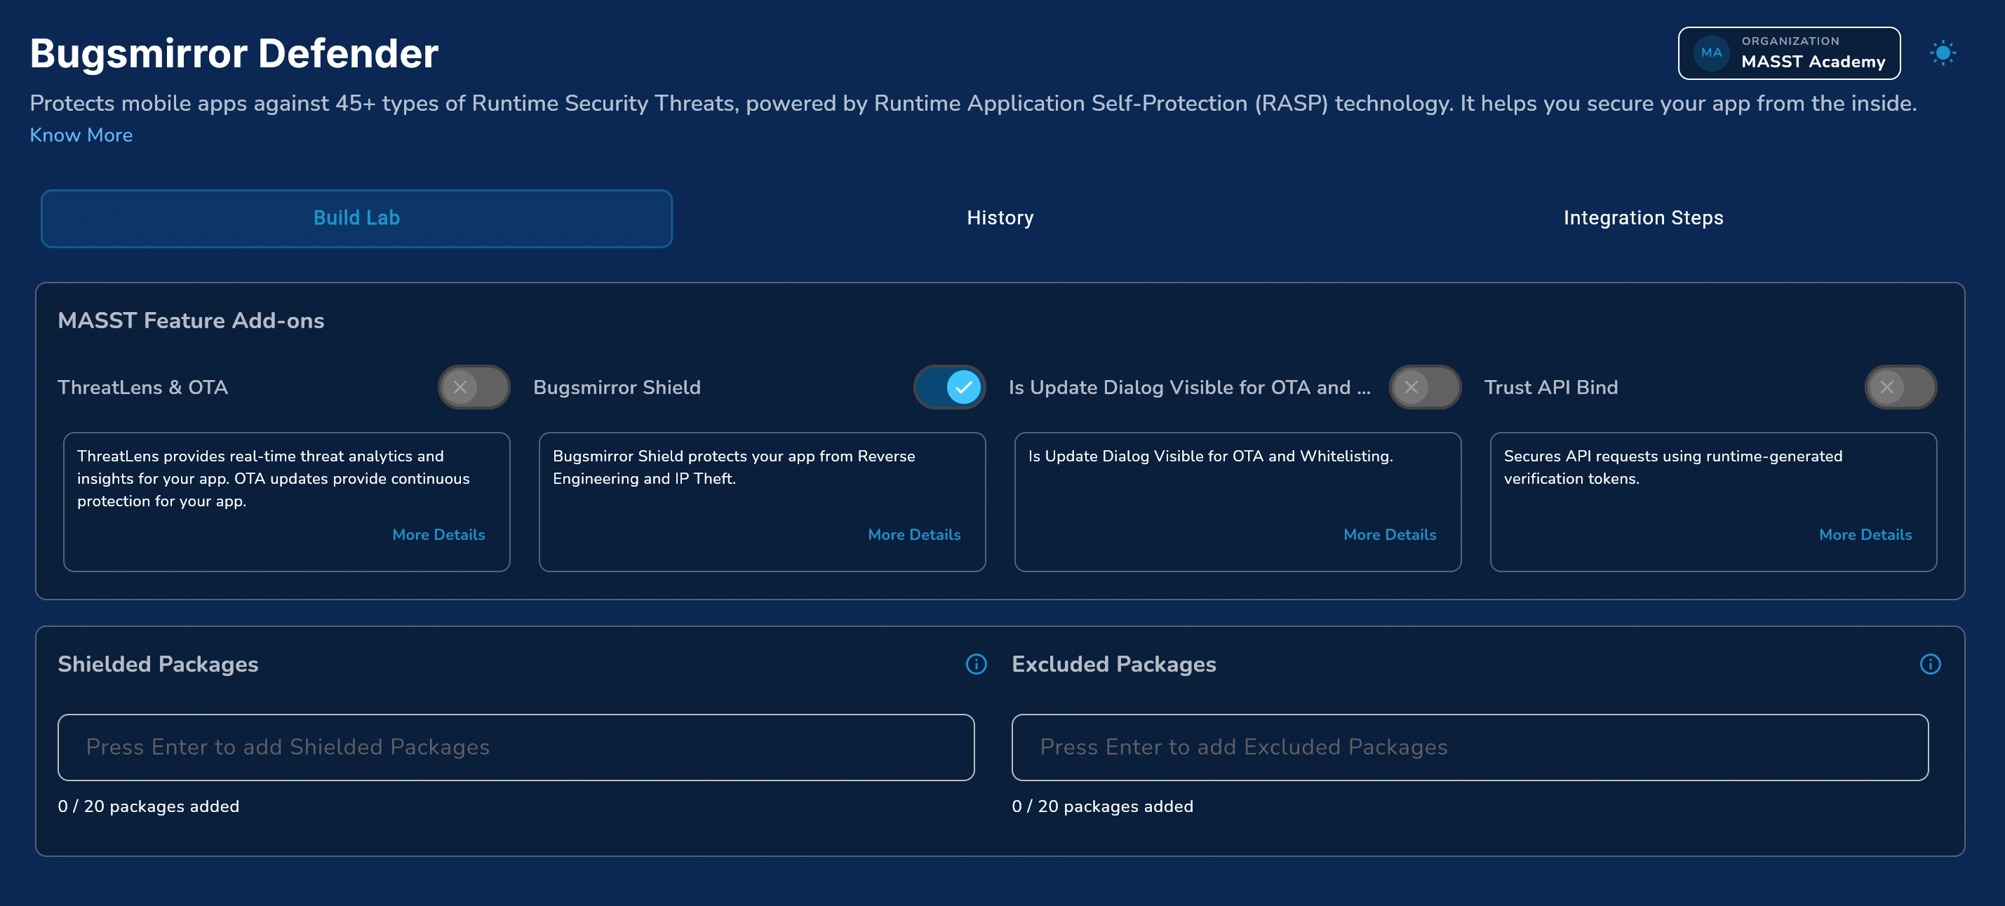Toggle the light/dark theme sun icon
The width and height of the screenshot is (2005, 906).
(1943, 53)
